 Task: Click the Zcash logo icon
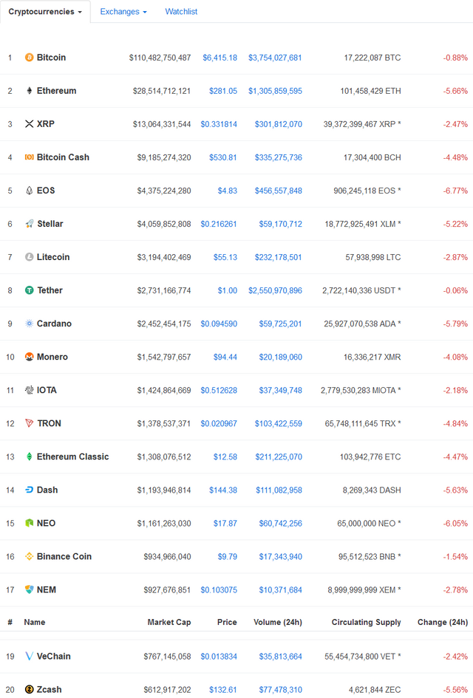(30, 689)
